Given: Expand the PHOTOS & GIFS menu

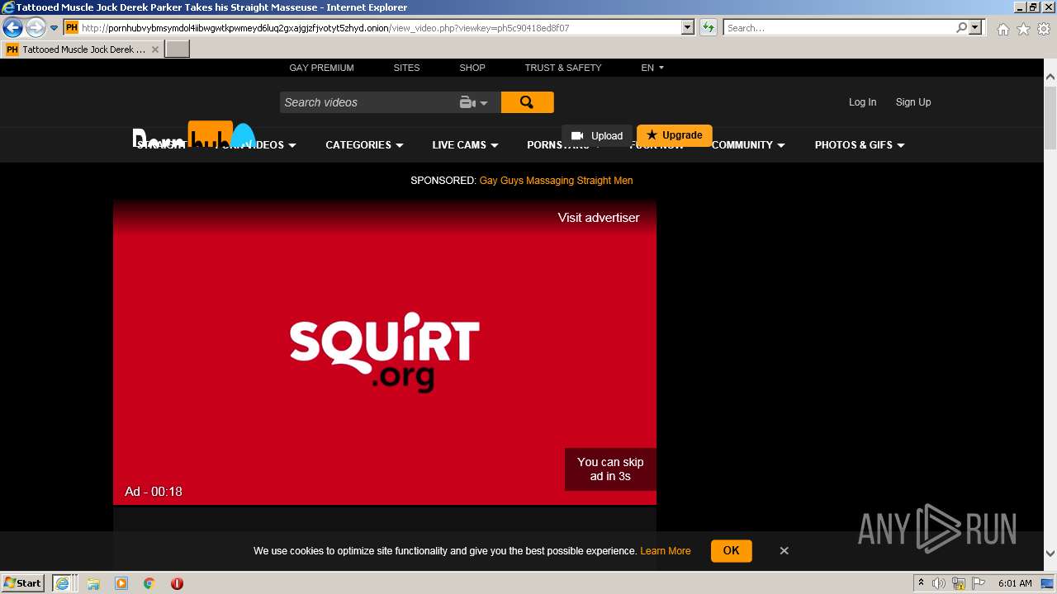Looking at the screenshot, I should coord(860,145).
